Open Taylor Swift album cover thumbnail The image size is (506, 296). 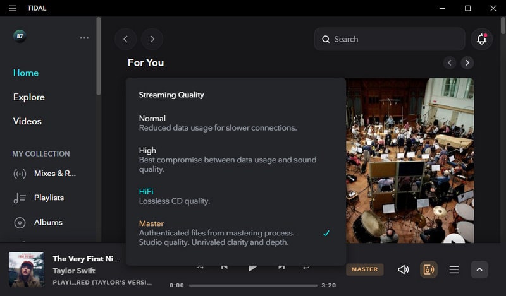27,269
